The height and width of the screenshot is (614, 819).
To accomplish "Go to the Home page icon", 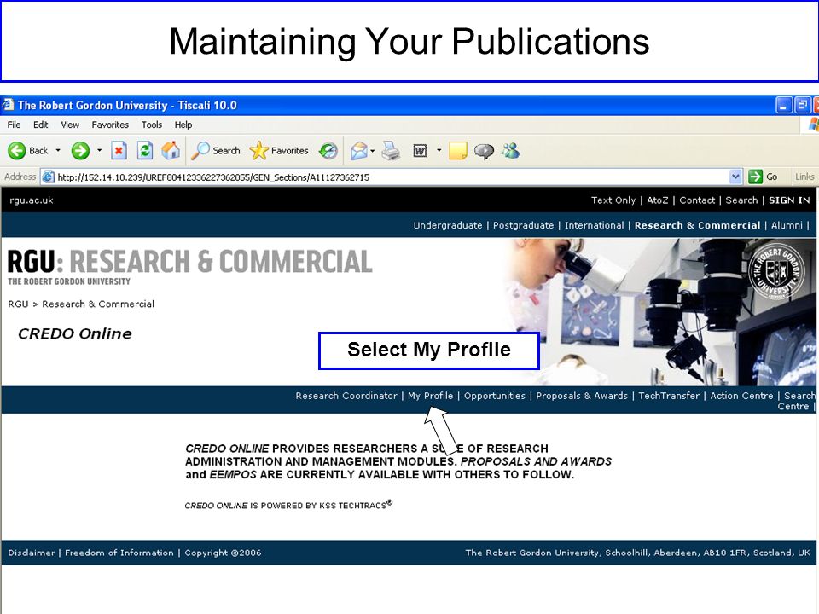I will coord(171,151).
